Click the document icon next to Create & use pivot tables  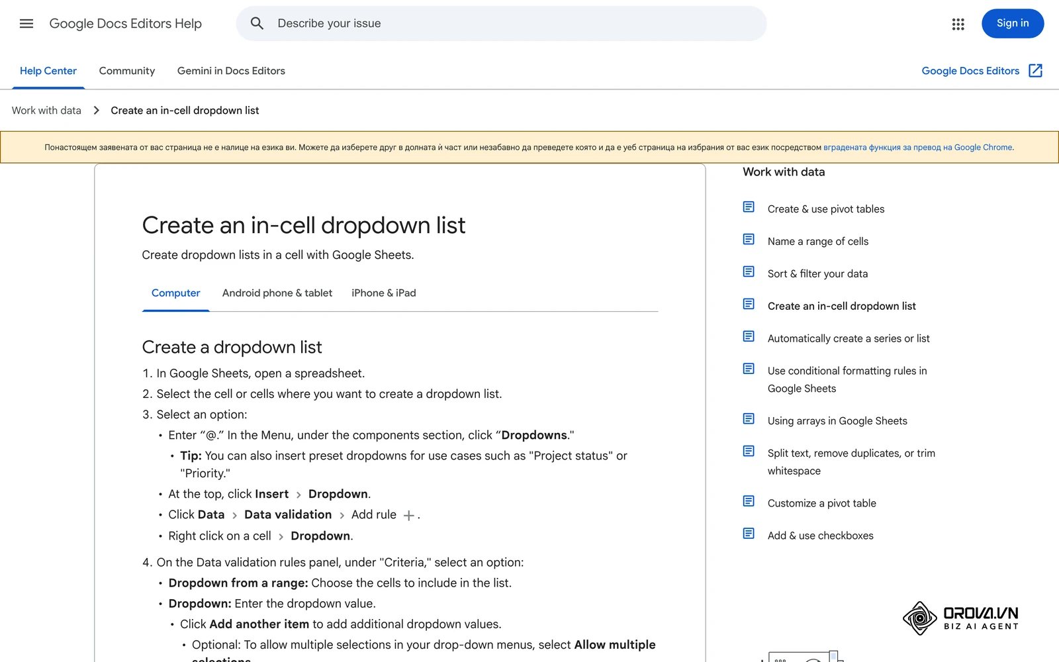[x=749, y=207]
